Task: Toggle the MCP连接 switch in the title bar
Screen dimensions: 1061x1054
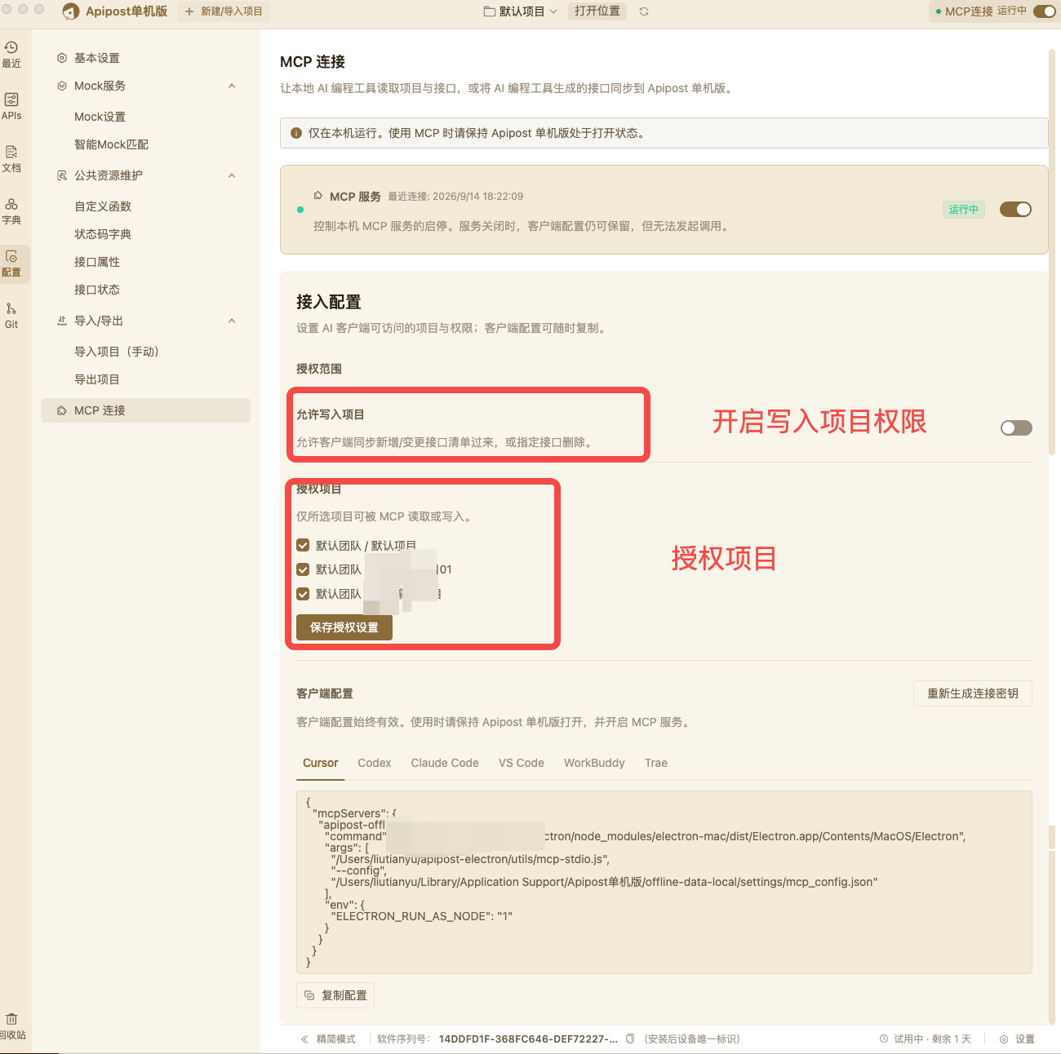Action: click(x=1044, y=11)
